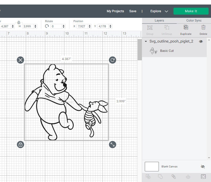Click the Attach paperclip icon

[174, 177]
